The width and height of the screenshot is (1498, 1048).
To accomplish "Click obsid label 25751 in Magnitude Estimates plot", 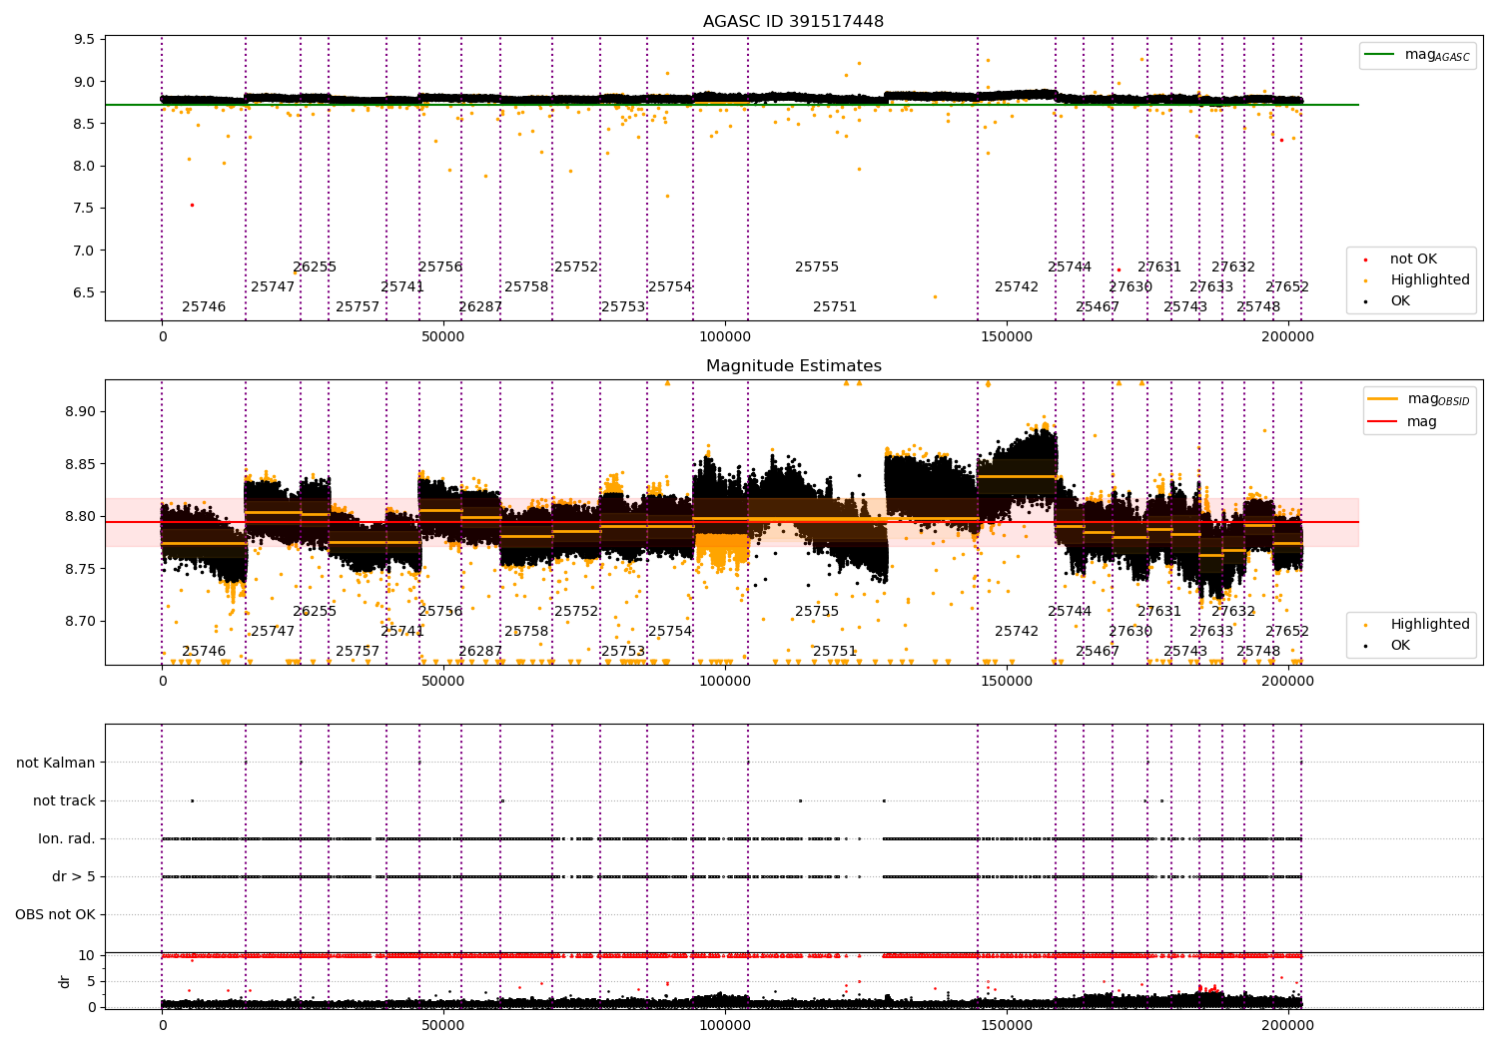I will [x=835, y=652].
